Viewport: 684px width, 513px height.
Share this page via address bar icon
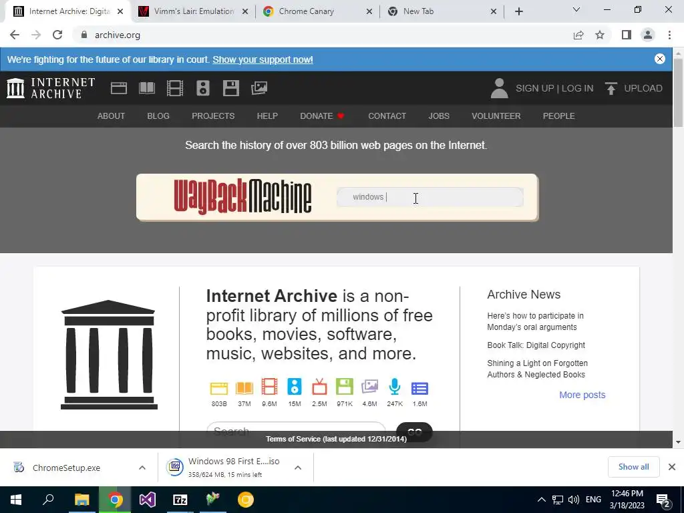coord(578,35)
